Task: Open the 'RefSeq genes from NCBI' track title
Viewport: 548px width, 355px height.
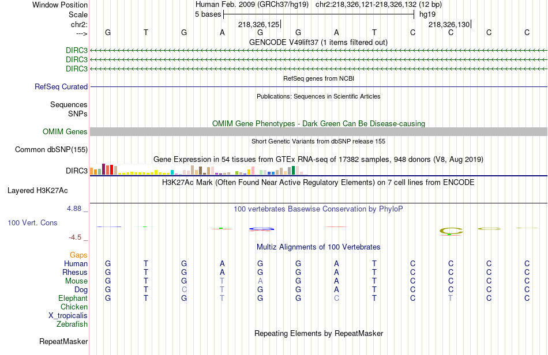Action: pyautogui.click(x=319, y=78)
